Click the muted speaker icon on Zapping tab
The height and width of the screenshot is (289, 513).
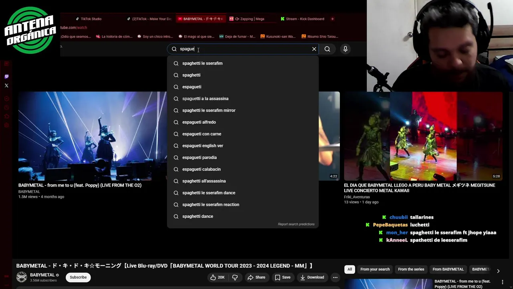click(x=237, y=19)
